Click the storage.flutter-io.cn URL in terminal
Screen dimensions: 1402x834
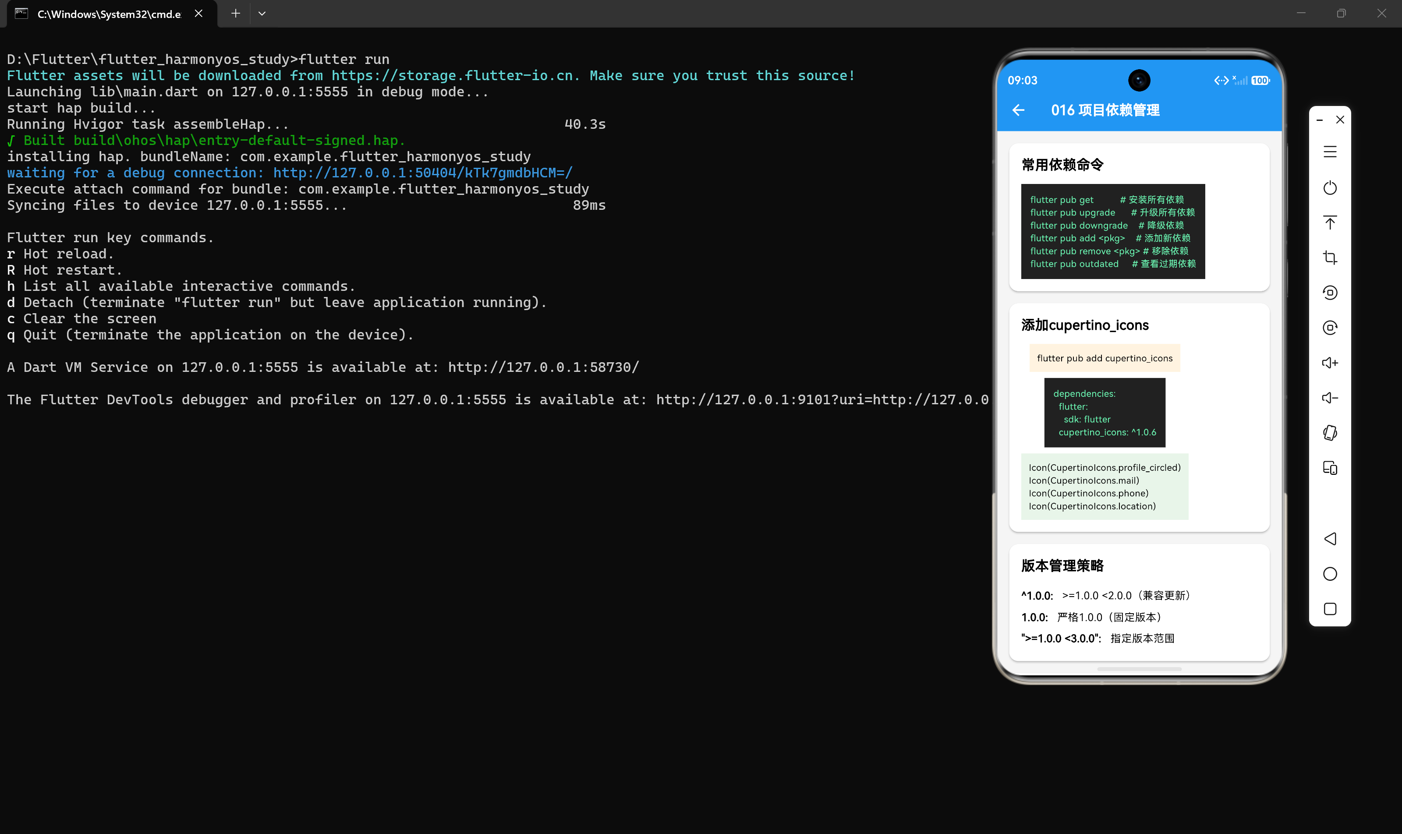(x=455, y=75)
